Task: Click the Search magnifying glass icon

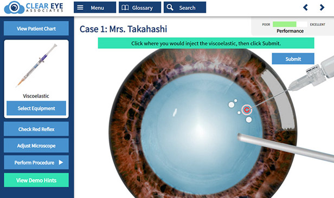Action: [170, 8]
